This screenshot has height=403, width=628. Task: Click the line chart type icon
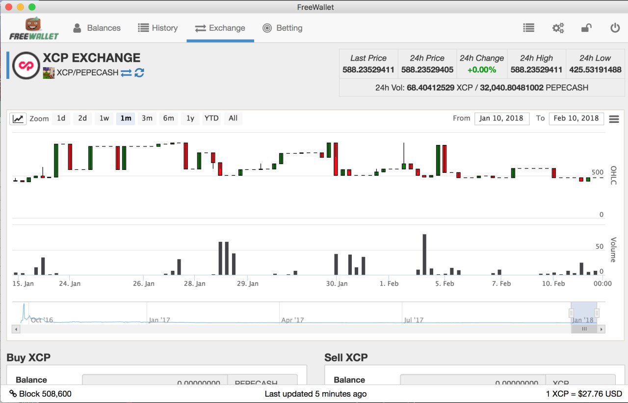pos(18,119)
